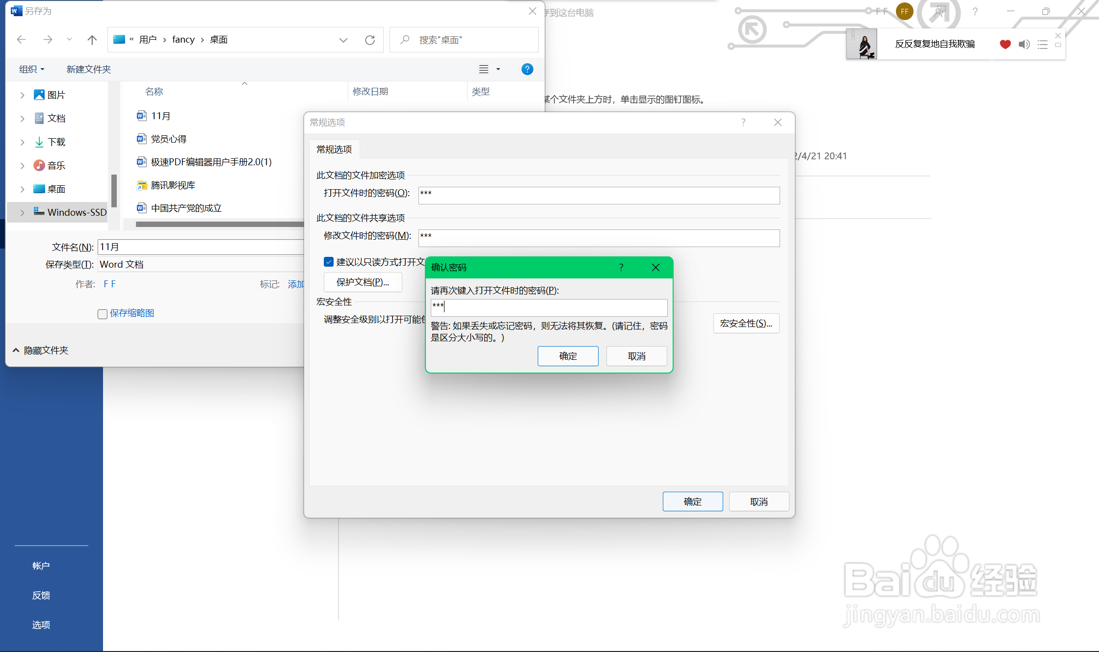Select fancy in the breadcrumb path
Viewport: 1099px width, 652px height.
[x=183, y=39]
